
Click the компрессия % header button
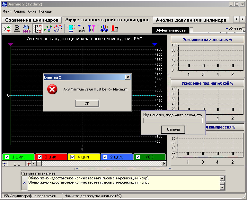coord(225,127)
